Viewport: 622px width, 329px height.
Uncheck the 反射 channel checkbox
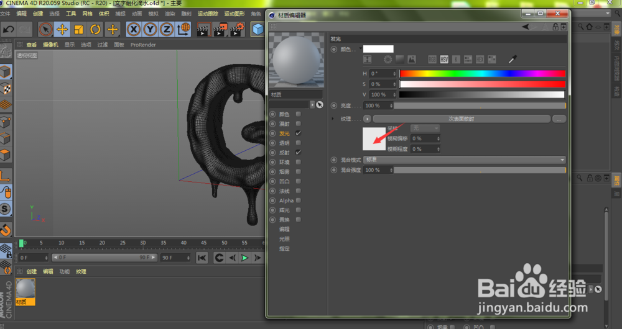click(299, 153)
